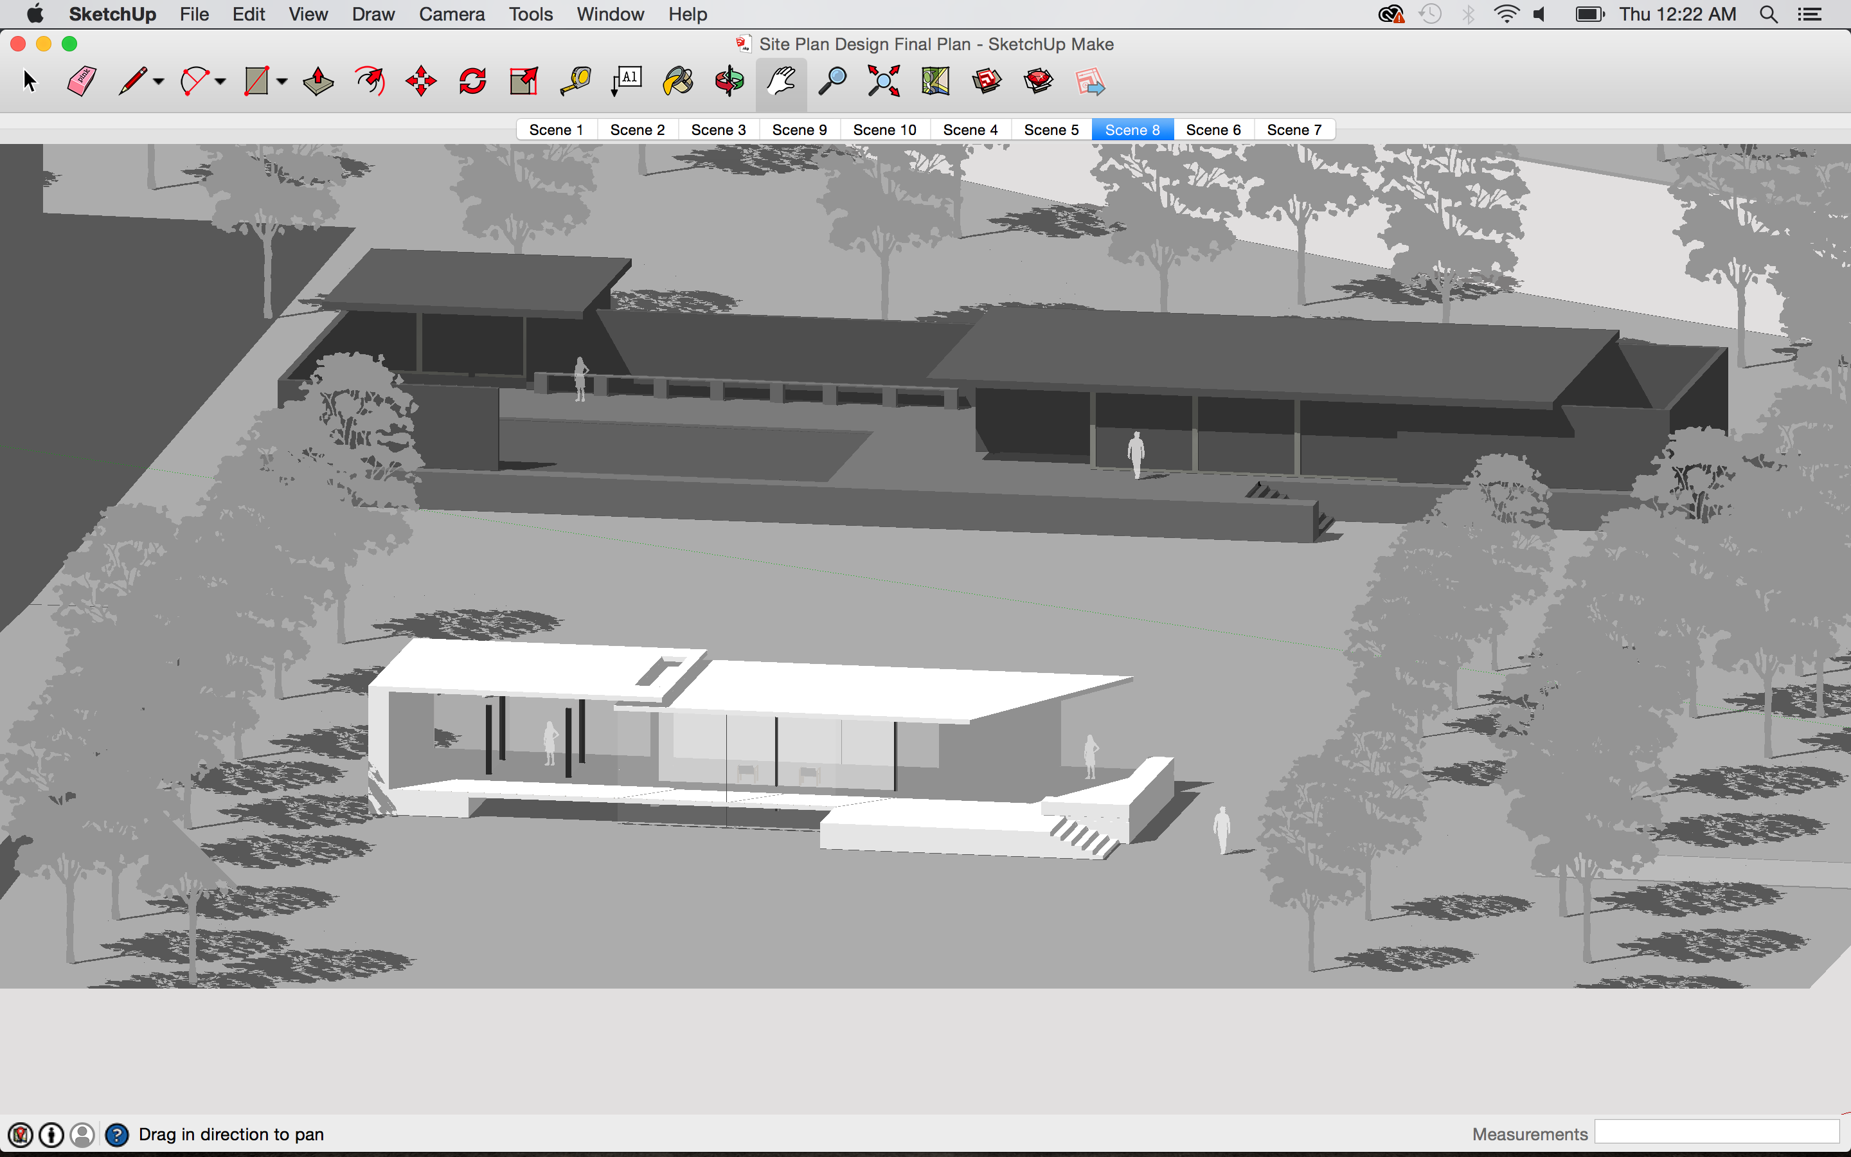Choose the Text label tool
This screenshot has height=1157, width=1851.
tap(627, 81)
